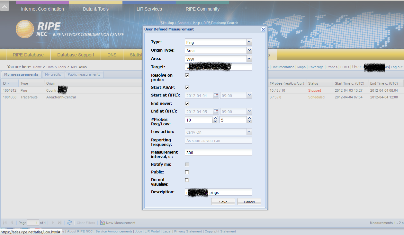The width and height of the screenshot is (404, 235).
Task: Click the page number field
Action: click(33, 222)
